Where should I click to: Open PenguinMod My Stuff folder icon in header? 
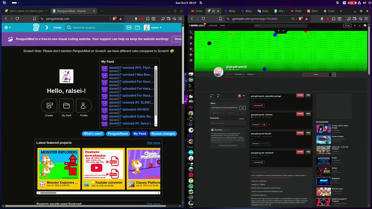click(137, 28)
